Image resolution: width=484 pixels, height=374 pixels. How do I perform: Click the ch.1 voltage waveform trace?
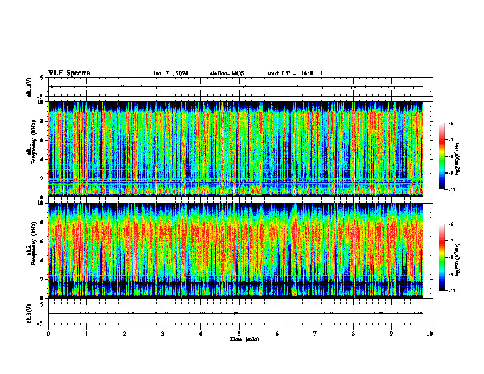point(236,87)
